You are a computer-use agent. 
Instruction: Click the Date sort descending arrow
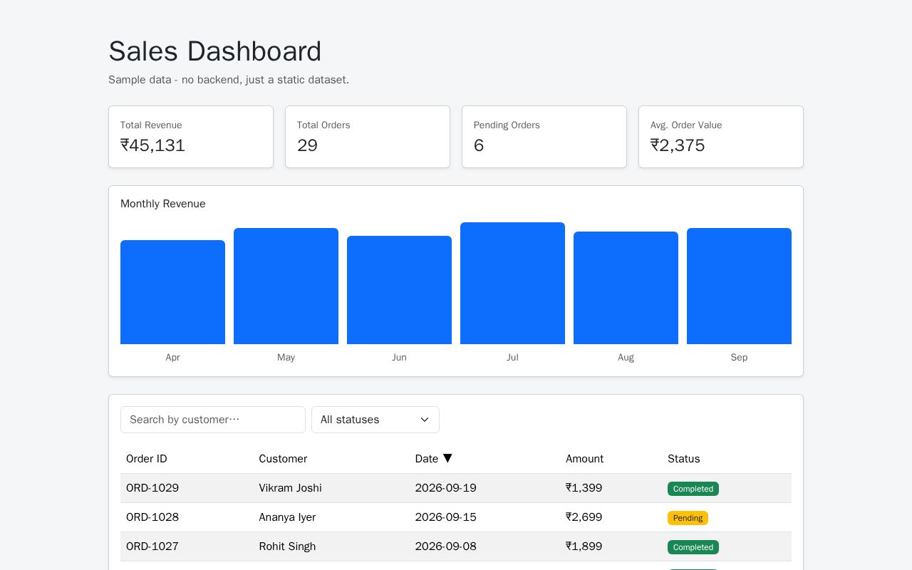[447, 458]
